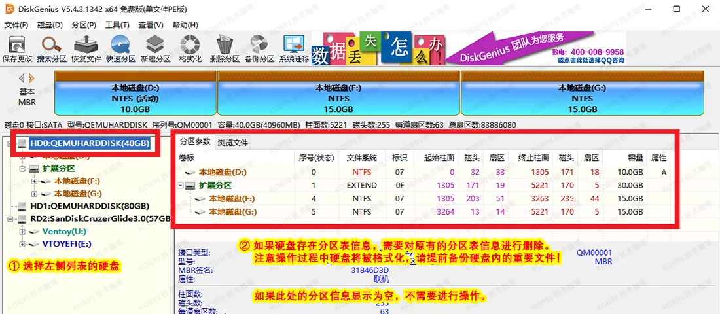Go to next disk with right arrow

pyautogui.click(x=31, y=78)
